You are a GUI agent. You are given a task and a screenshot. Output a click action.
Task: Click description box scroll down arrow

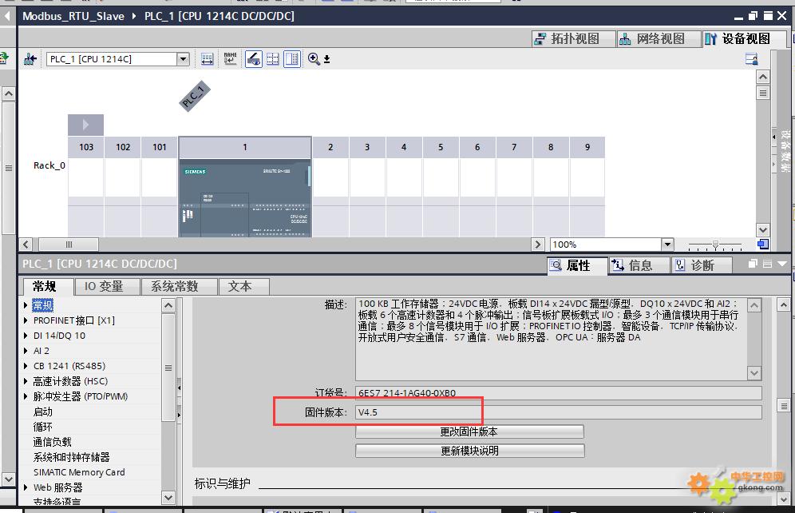pos(754,373)
